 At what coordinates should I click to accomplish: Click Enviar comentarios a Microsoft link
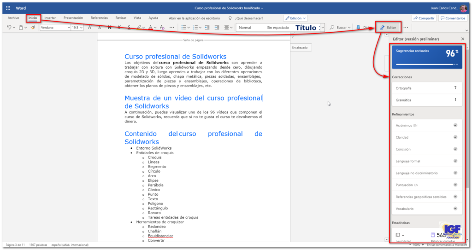click(x=447, y=245)
